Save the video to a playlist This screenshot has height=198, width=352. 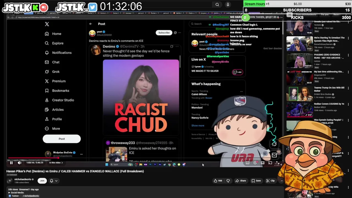256,181
